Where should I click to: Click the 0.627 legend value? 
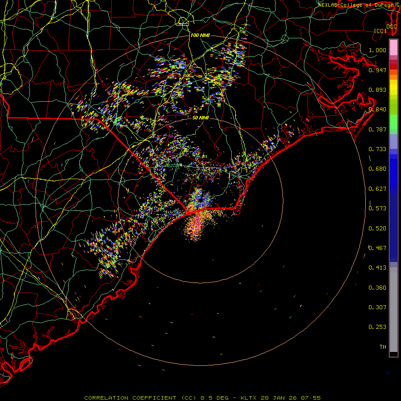[377, 189]
